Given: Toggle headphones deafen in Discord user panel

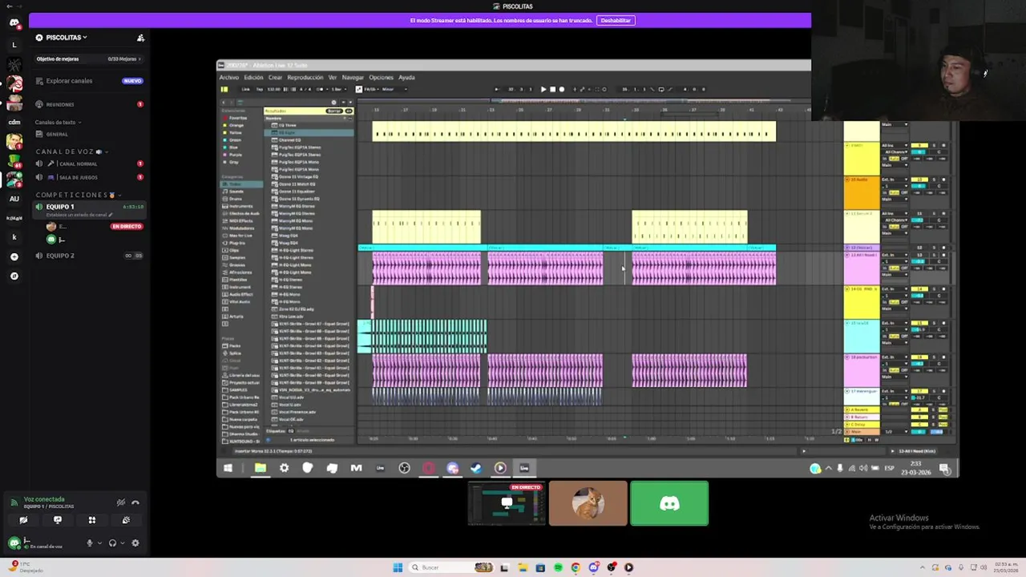Looking at the screenshot, I should coord(112,543).
